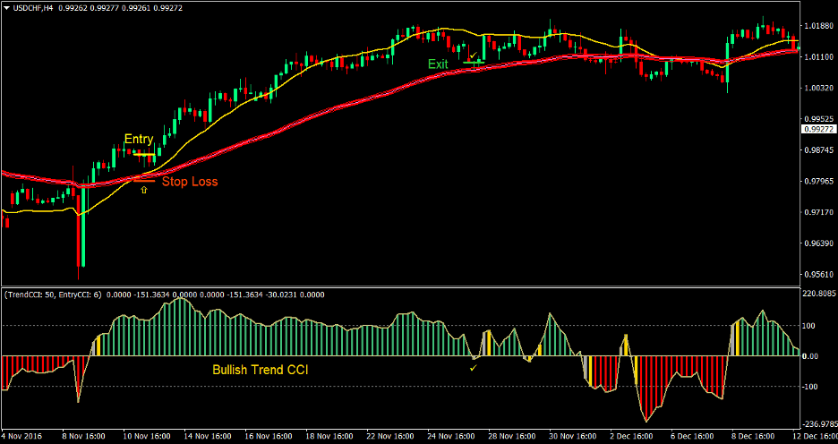Click the 16 Nov 16:00 time label
This screenshot has height=444, width=838.
(269, 436)
